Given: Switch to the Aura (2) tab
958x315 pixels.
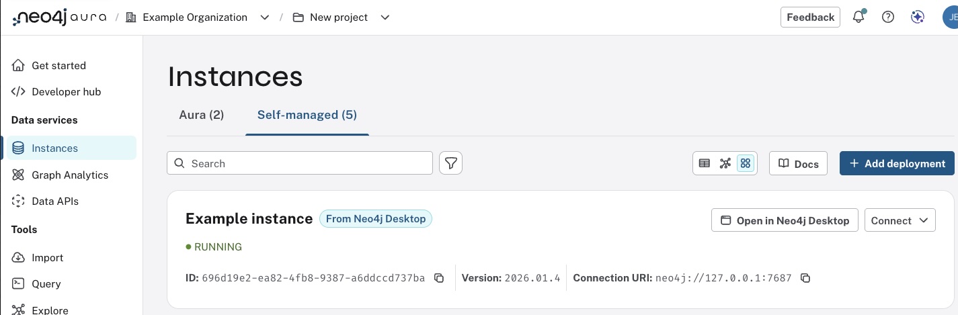Looking at the screenshot, I should tap(202, 115).
